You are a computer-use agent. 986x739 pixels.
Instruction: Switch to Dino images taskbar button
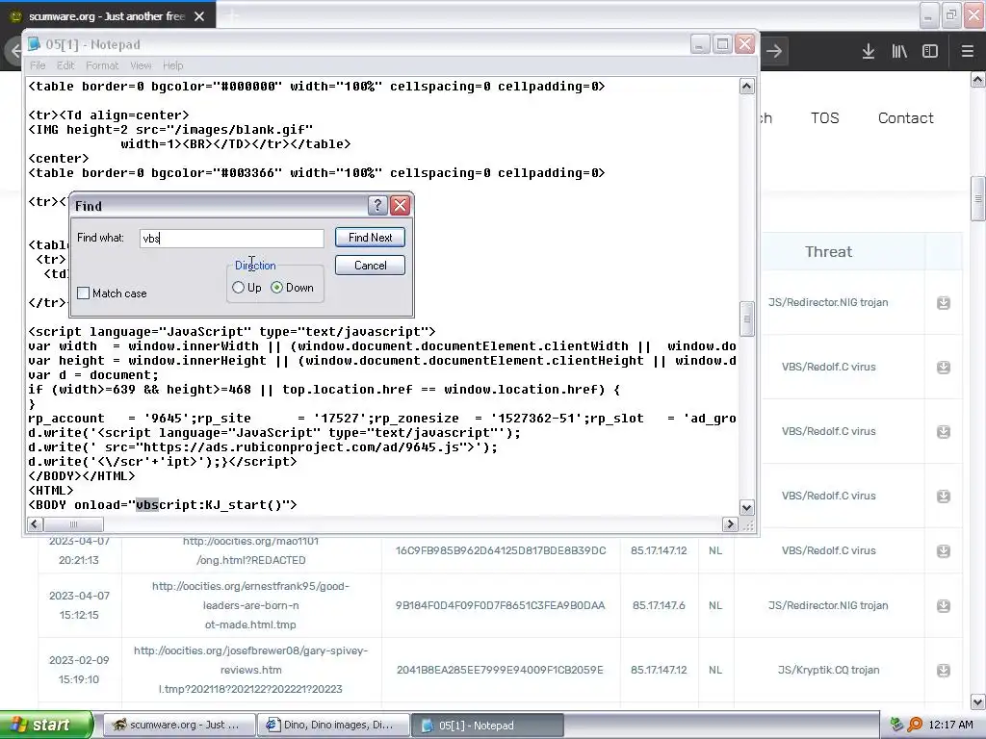click(x=333, y=725)
